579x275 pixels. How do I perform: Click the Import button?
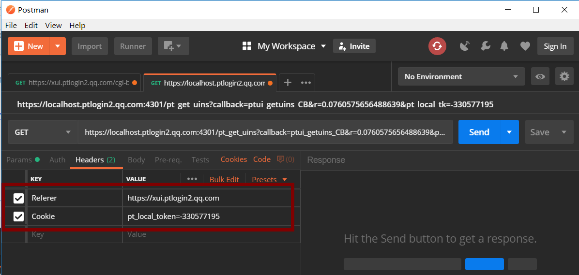pyautogui.click(x=90, y=46)
